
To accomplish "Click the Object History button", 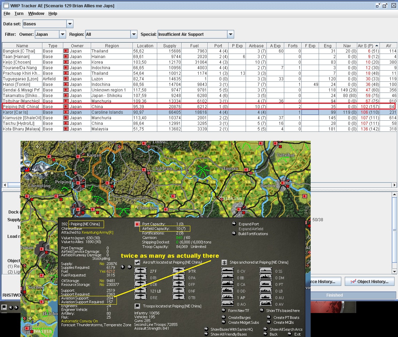I will 369,281.
